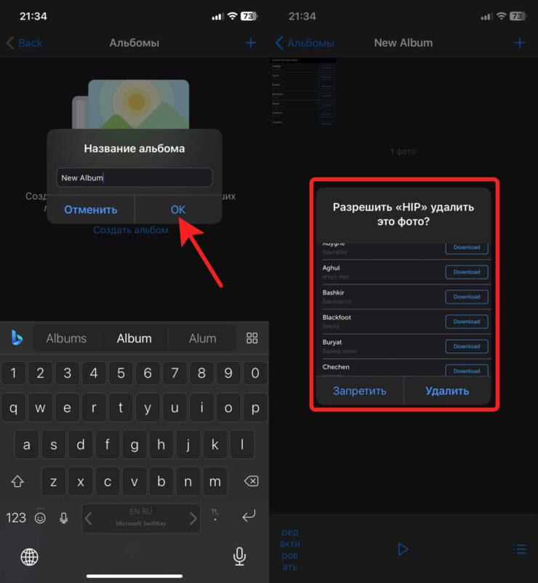Select the 'Albums' word suggestion
The height and width of the screenshot is (583, 538).
(66, 338)
